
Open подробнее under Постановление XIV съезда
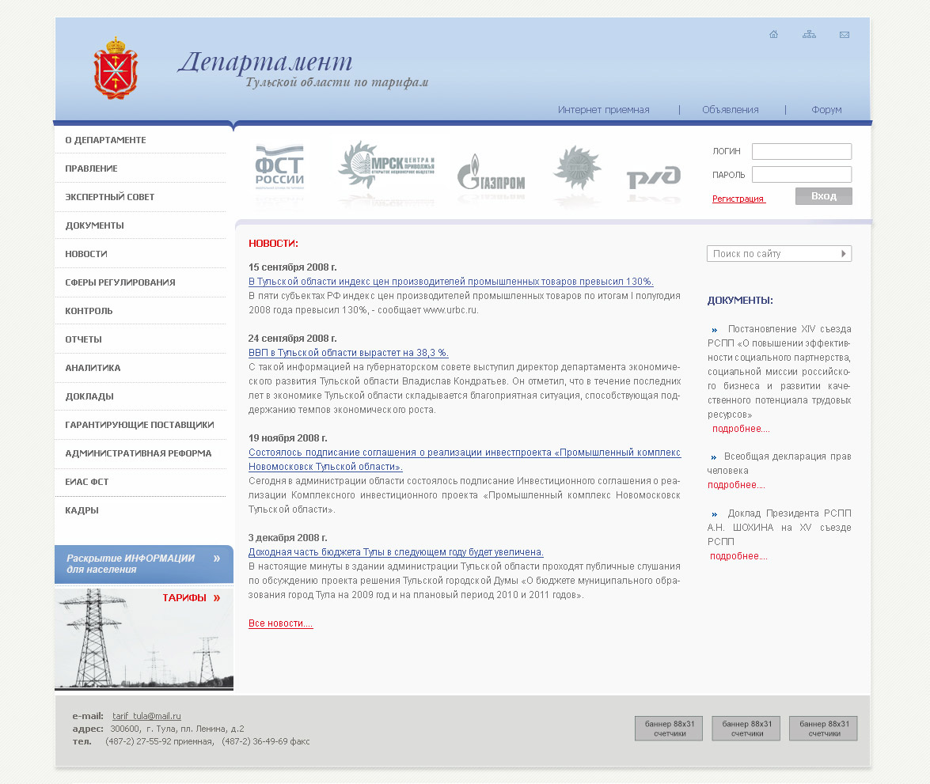coord(741,429)
